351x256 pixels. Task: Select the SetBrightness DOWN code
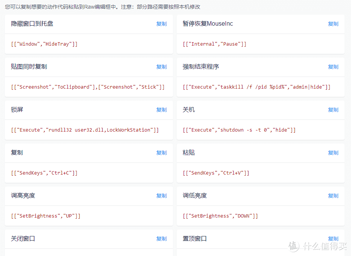(220, 216)
